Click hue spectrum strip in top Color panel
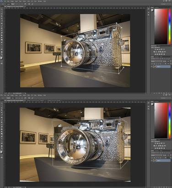Screen dimensions: 172x188 click(x=170, y=26)
